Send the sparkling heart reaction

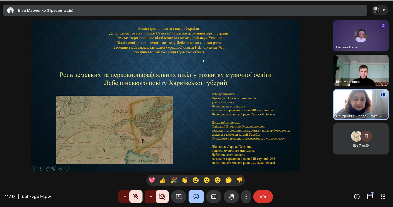point(152,180)
